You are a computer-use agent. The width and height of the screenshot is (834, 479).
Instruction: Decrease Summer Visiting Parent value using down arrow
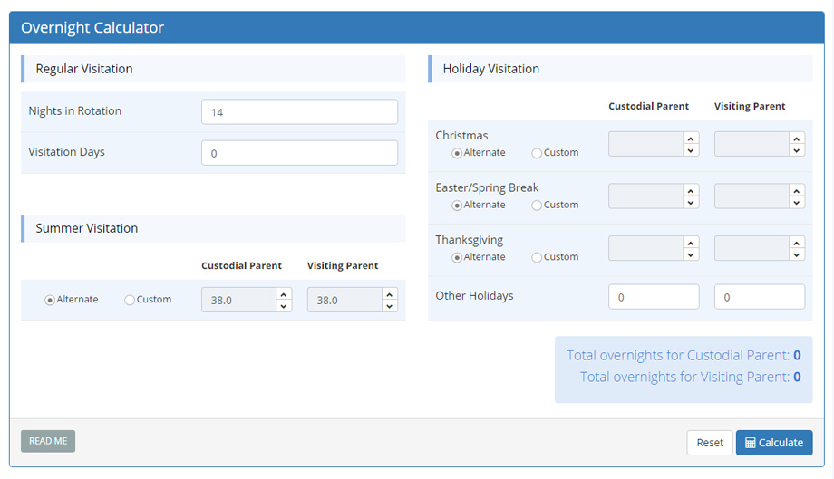tap(390, 306)
